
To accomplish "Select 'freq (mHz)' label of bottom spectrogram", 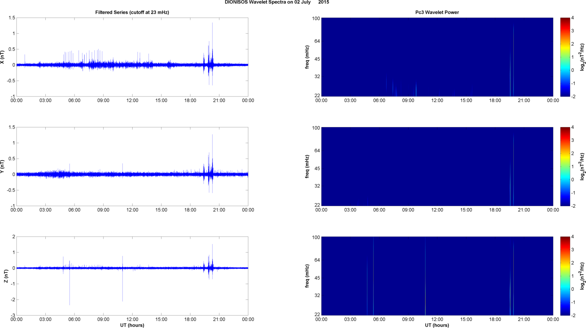I will (x=307, y=276).
